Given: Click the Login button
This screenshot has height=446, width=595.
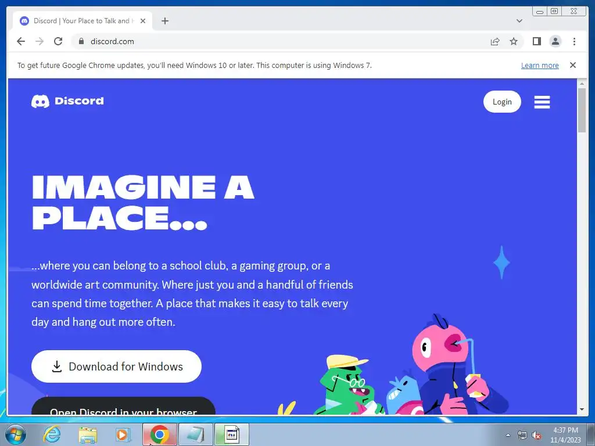Looking at the screenshot, I should (502, 102).
